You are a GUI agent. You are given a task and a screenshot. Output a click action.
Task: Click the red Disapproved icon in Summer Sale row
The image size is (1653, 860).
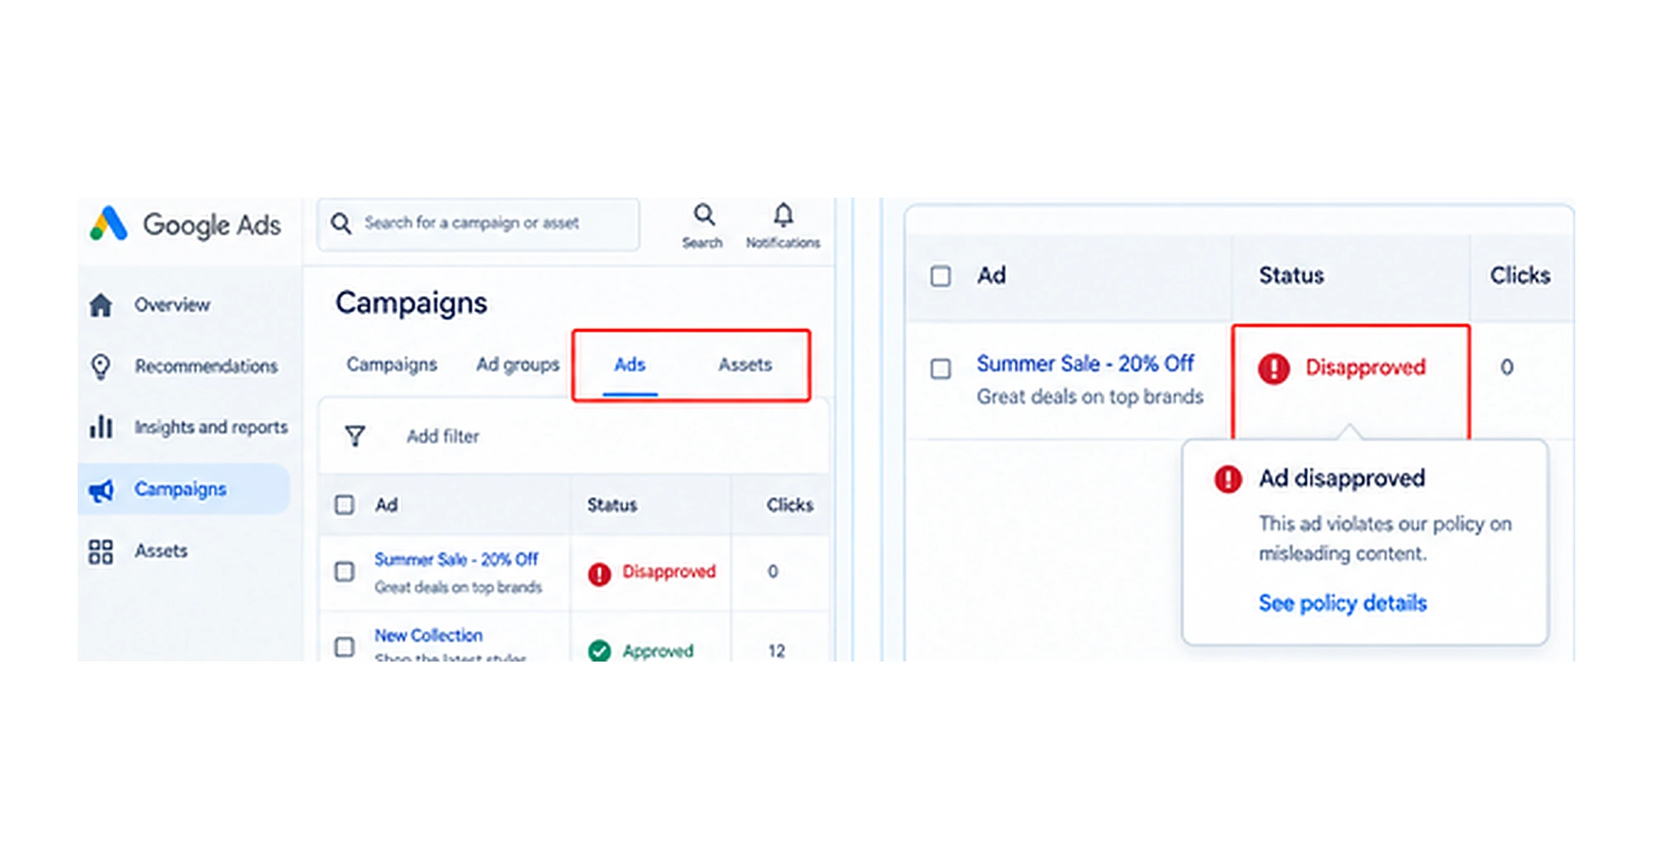point(599,573)
